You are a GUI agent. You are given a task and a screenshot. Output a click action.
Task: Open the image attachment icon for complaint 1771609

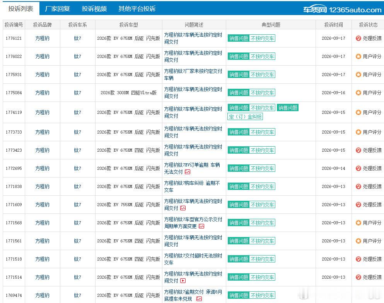[183, 208]
